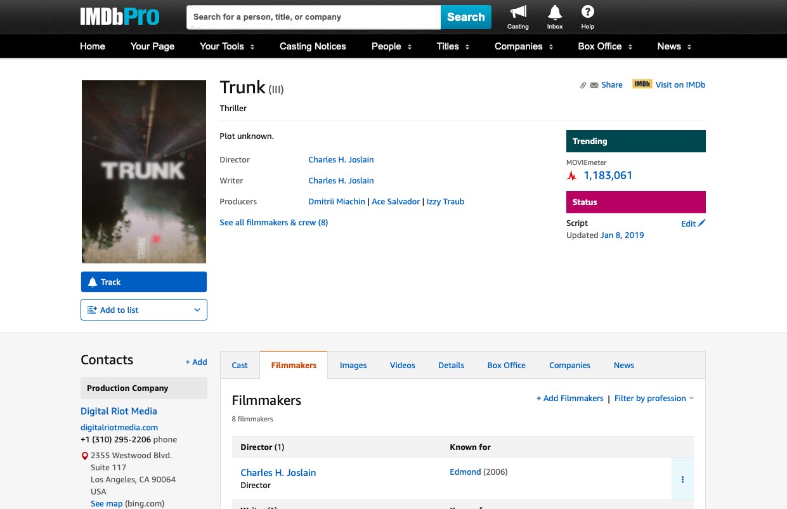Switch to the Companies tab
This screenshot has height=509, width=787.
569,366
